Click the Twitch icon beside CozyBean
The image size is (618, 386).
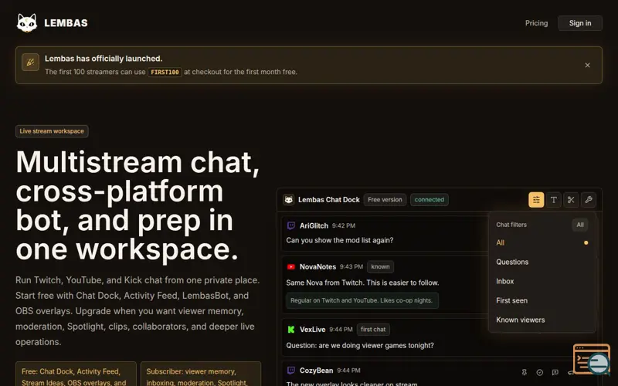coord(291,371)
